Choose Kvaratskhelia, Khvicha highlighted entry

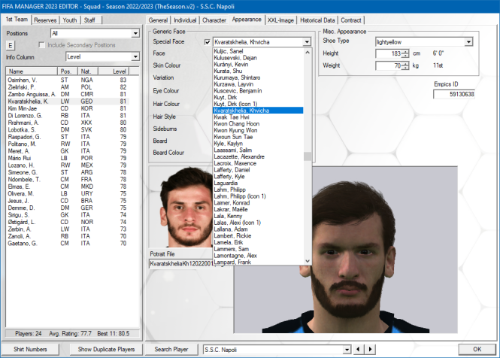coord(258,111)
